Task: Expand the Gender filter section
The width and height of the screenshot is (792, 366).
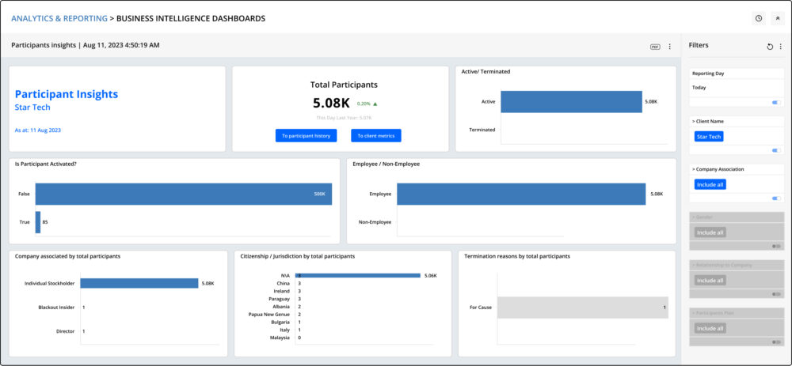Action: coord(703,216)
